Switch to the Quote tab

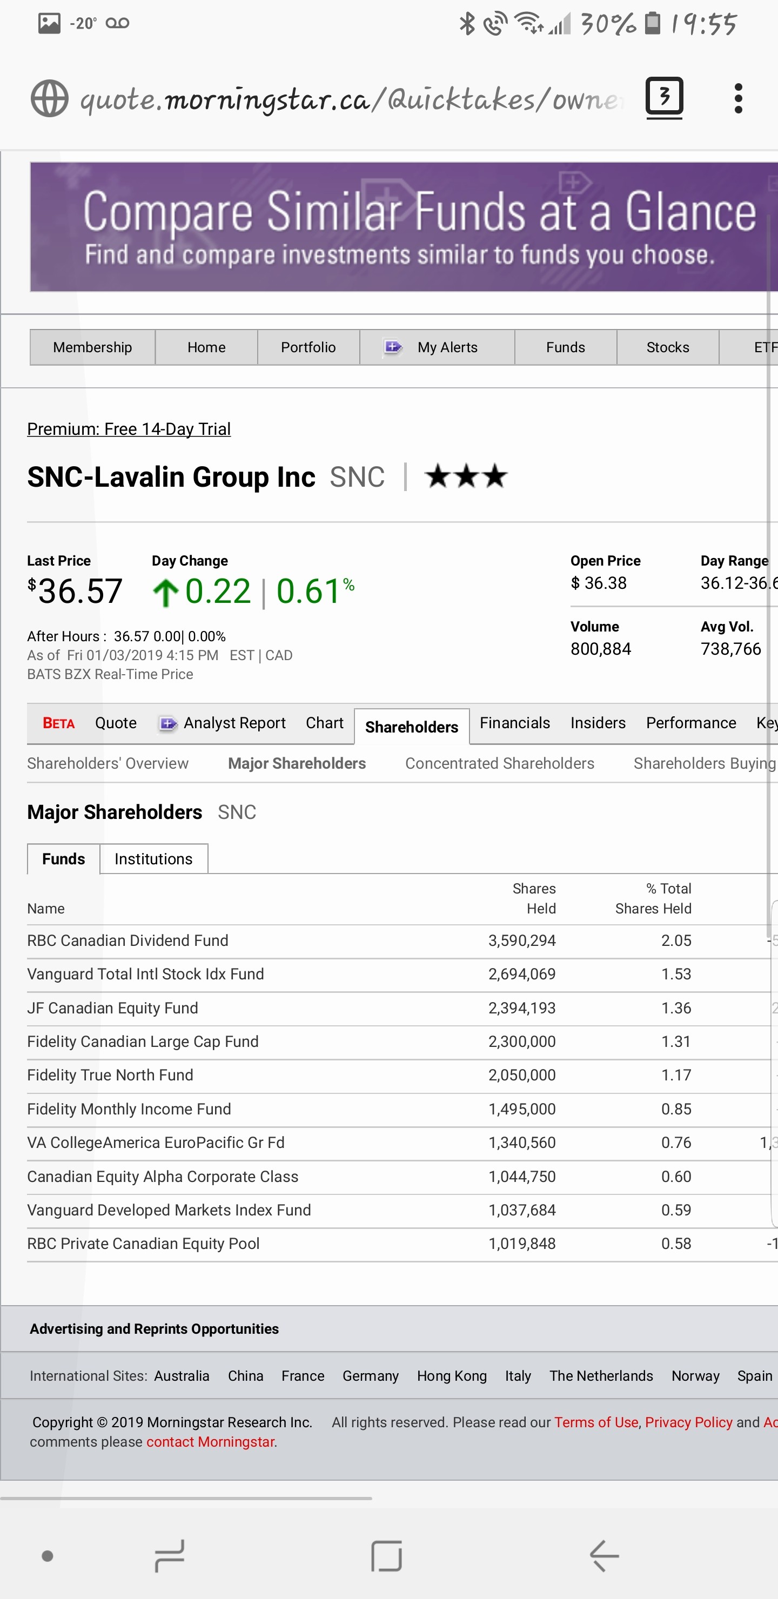pos(116,723)
